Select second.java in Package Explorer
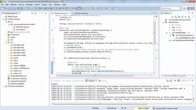The height and width of the screenshot is (110, 196). click(x=21, y=30)
